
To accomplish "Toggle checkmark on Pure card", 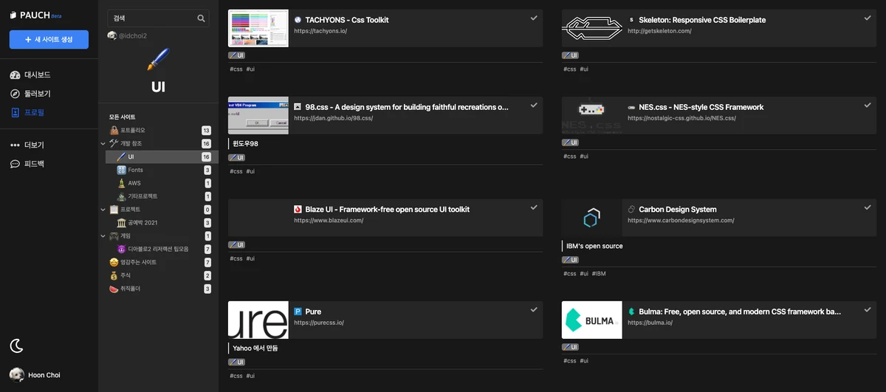I will click(x=534, y=309).
